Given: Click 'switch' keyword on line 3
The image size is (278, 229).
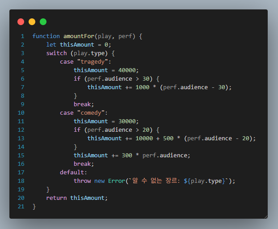Looking at the screenshot, I should [x=57, y=53].
